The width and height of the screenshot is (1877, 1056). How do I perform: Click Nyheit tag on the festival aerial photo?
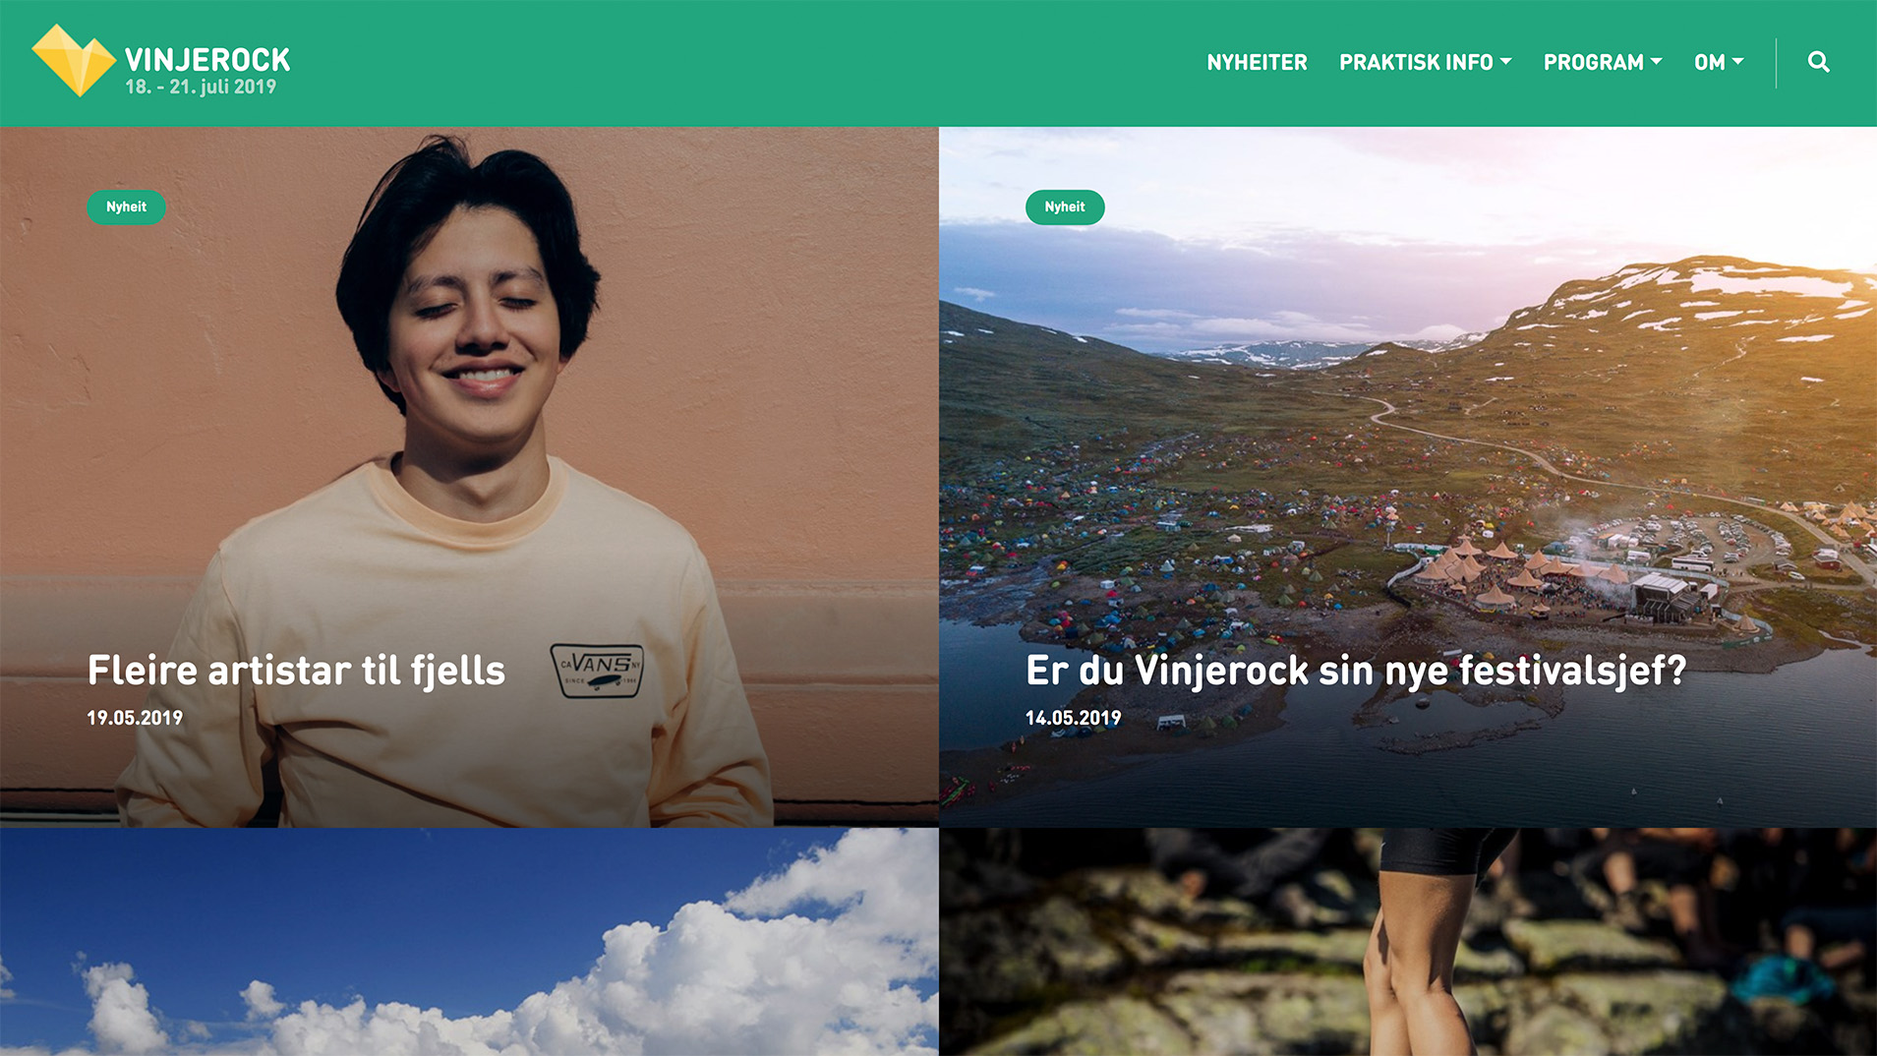click(1065, 206)
